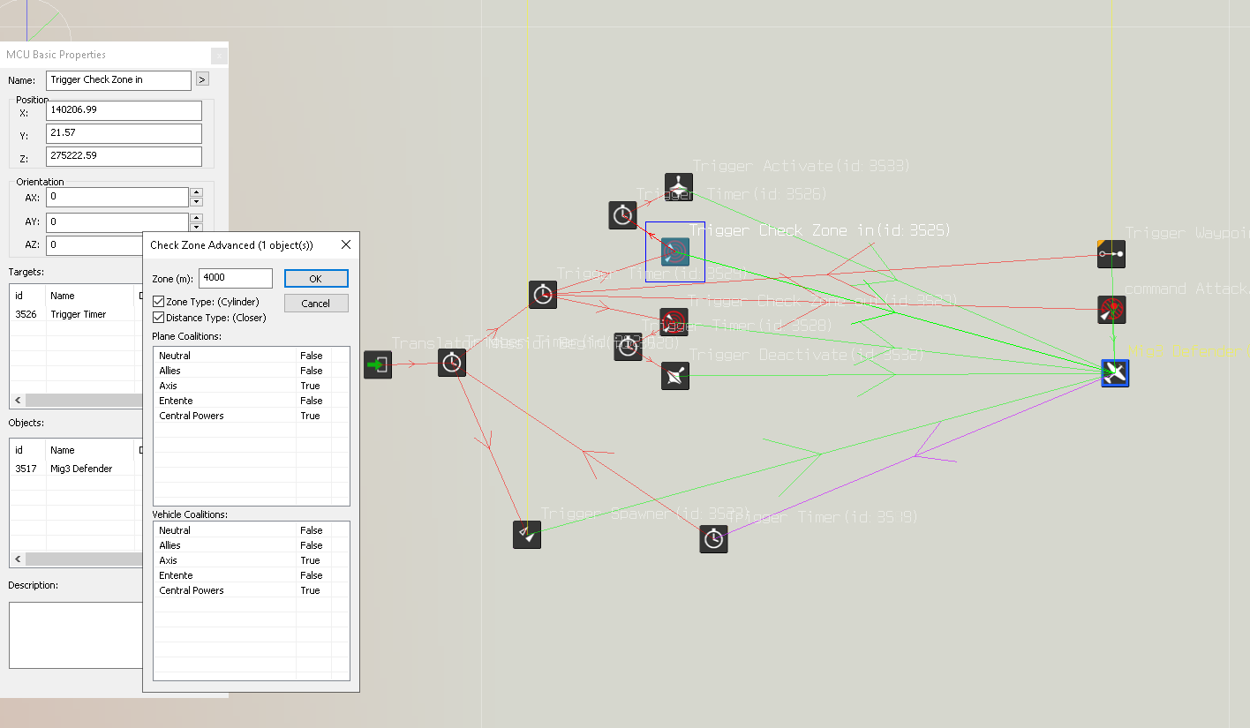Select Allies row in Vehicle Coalitions

coord(252,545)
